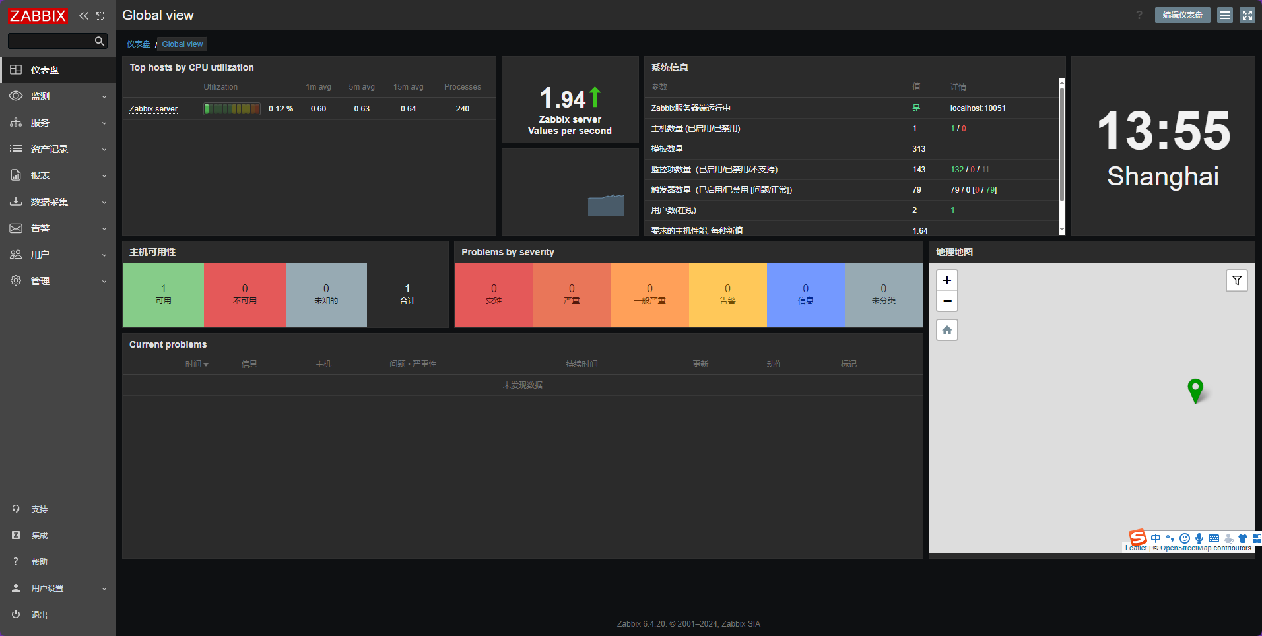Click the 用户设置 person icon

coord(16,588)
